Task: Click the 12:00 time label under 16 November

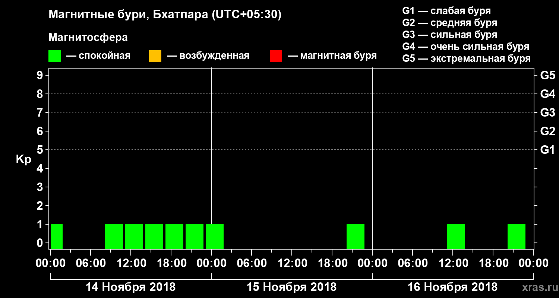Action: click(x=453, y=263)
